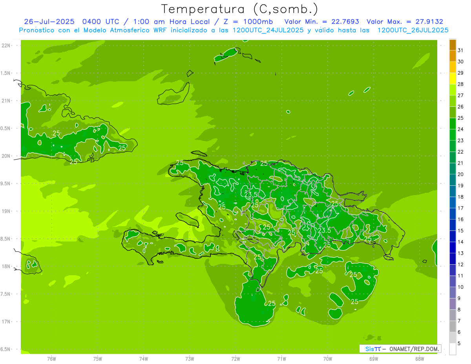The width and height of the screenshot is (471, 364).
Task: Click the legend value '5'
Action: coord(459,344)
